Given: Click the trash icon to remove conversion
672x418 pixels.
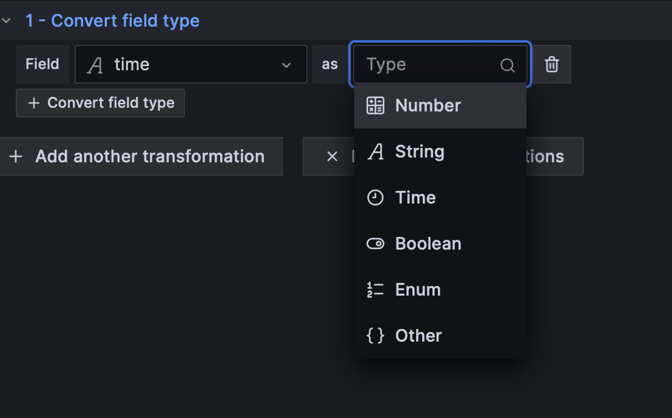Looking at the screenshot, I should pyautogui.click(x=551, y=64).
